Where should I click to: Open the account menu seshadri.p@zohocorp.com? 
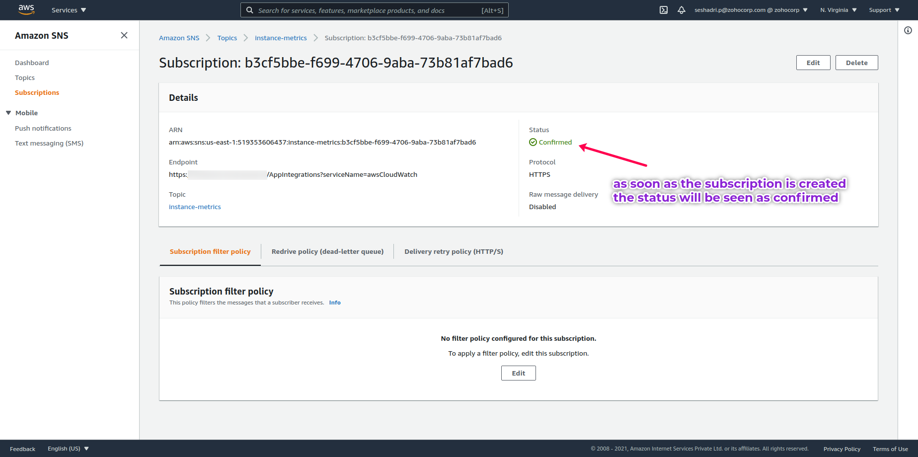(751, 10)
